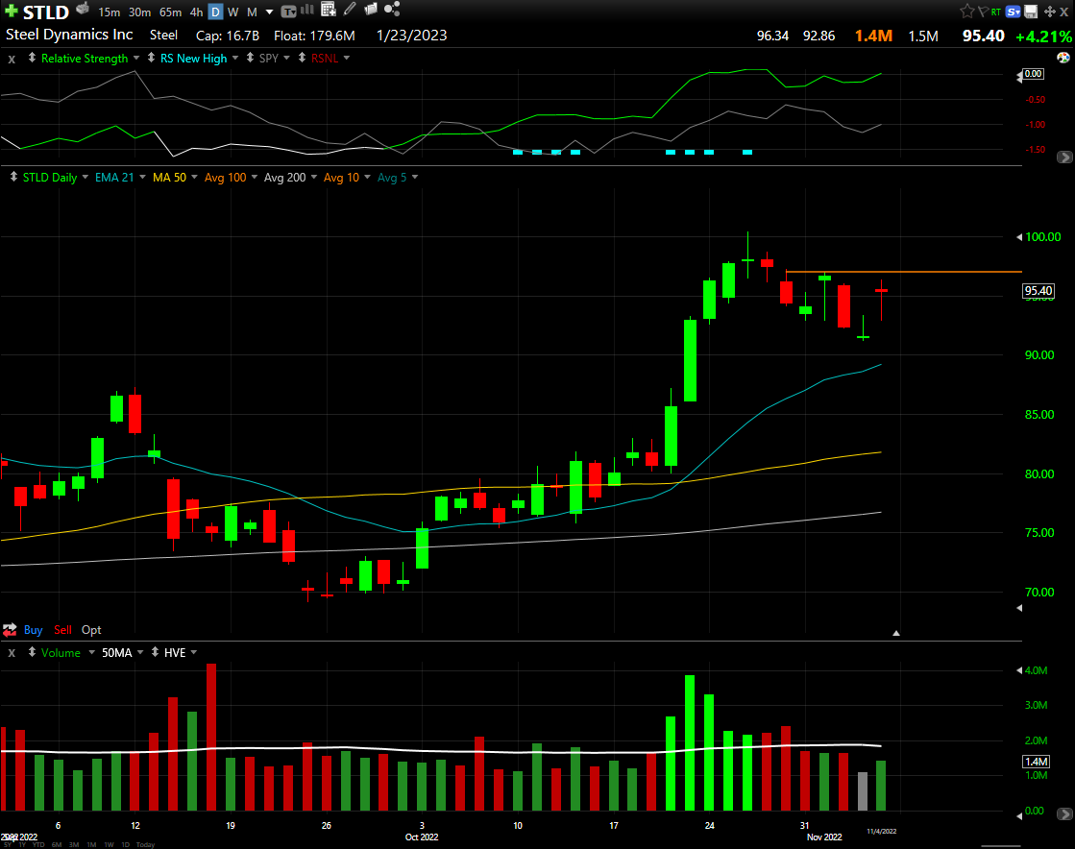Select the 6M range link
This screenshot has width=1075, height=849.
[57, 845]
